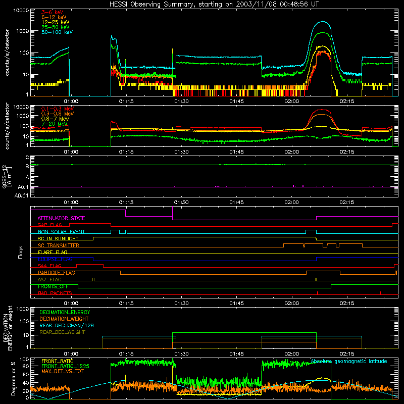Click the SC_TRANSMITTER flag label

coord(58,245)
